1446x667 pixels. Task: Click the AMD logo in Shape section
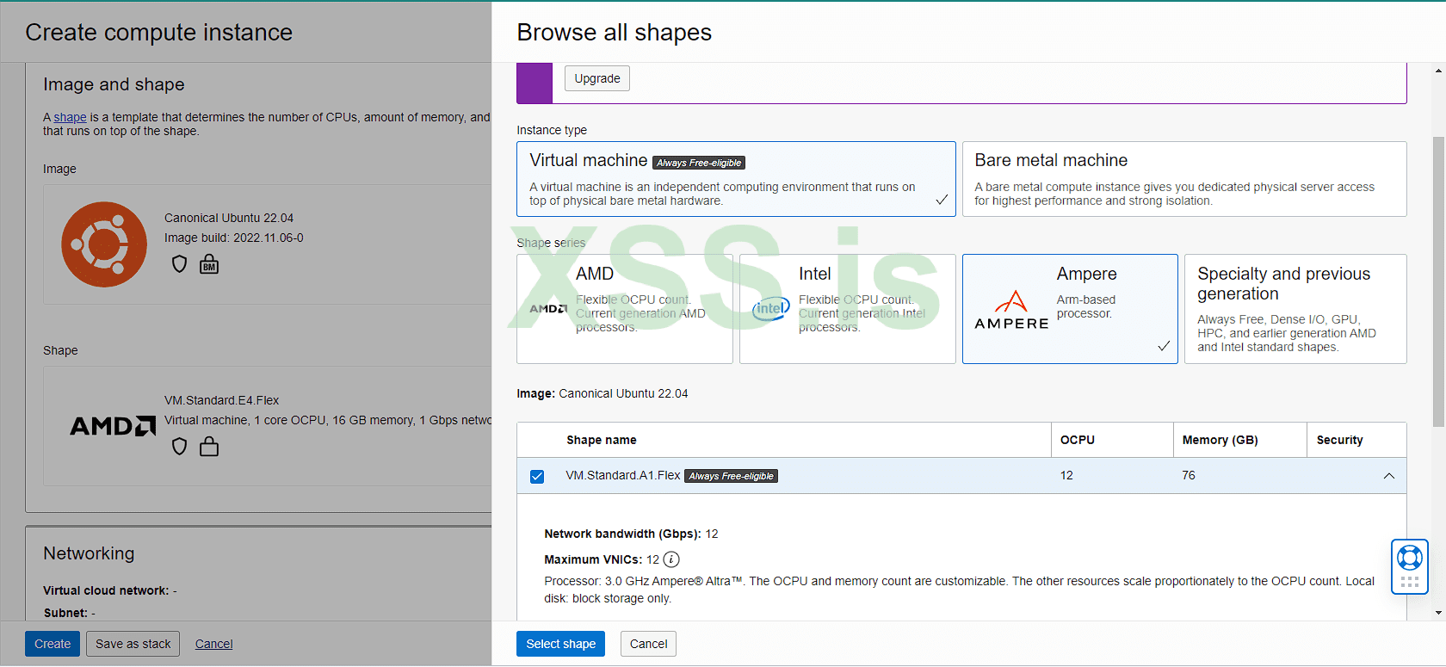(x=113, y=426)
